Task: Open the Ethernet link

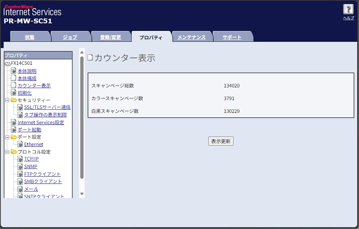Action: 34,145
